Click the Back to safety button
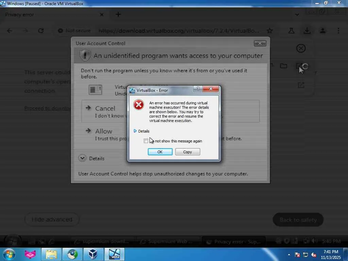 (x=298, y=220)
